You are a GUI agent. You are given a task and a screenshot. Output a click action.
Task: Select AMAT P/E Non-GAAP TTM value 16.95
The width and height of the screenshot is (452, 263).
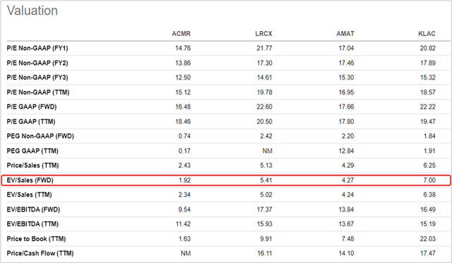[346, 92]
